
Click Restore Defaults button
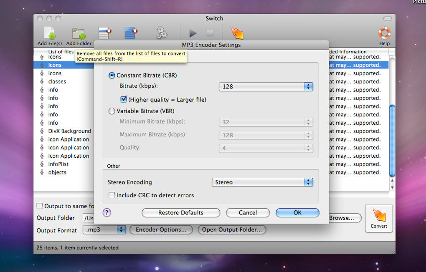(x=181, y=212)
